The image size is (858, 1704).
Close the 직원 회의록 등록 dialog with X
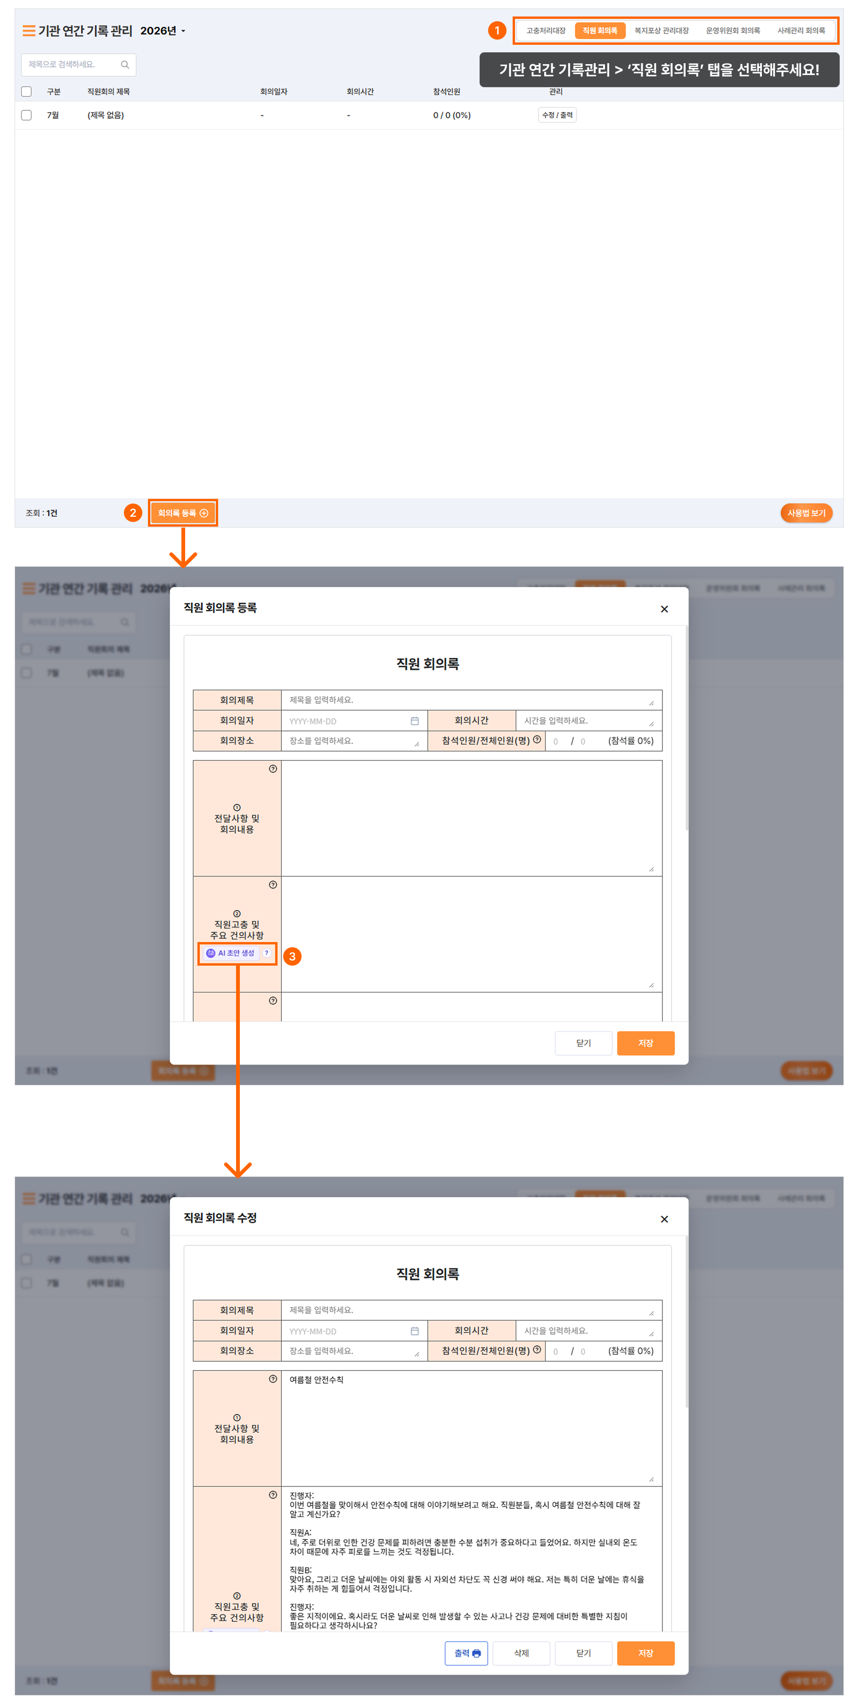(664, 609)
